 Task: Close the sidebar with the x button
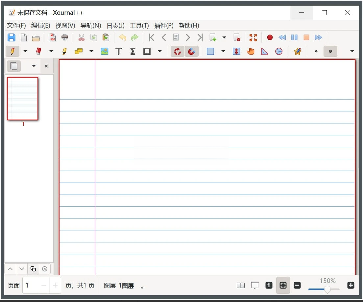(46, 66)
